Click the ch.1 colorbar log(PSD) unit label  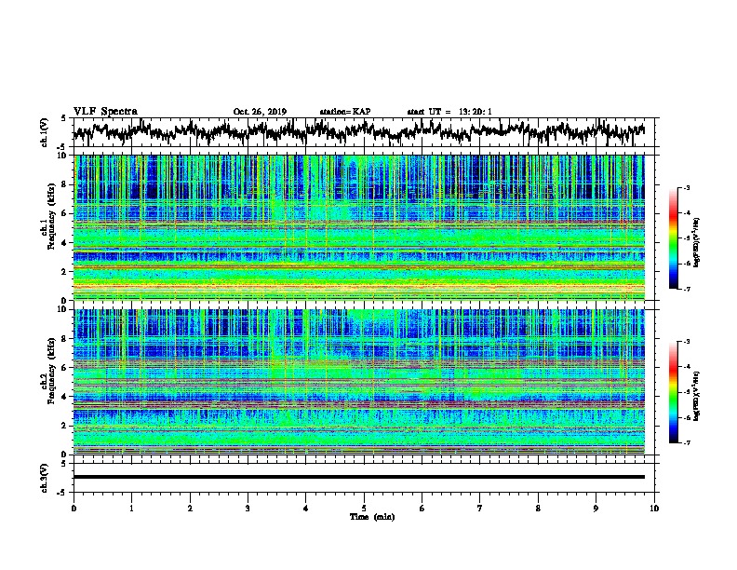pos(697,242)
